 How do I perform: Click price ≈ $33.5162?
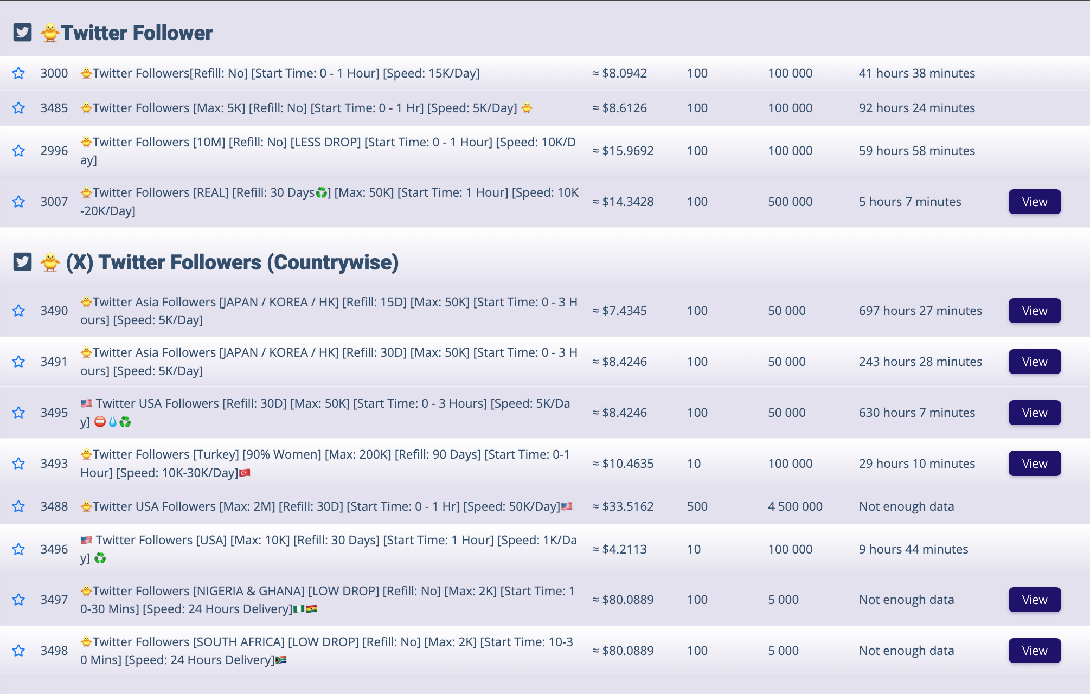coord(623,506)
